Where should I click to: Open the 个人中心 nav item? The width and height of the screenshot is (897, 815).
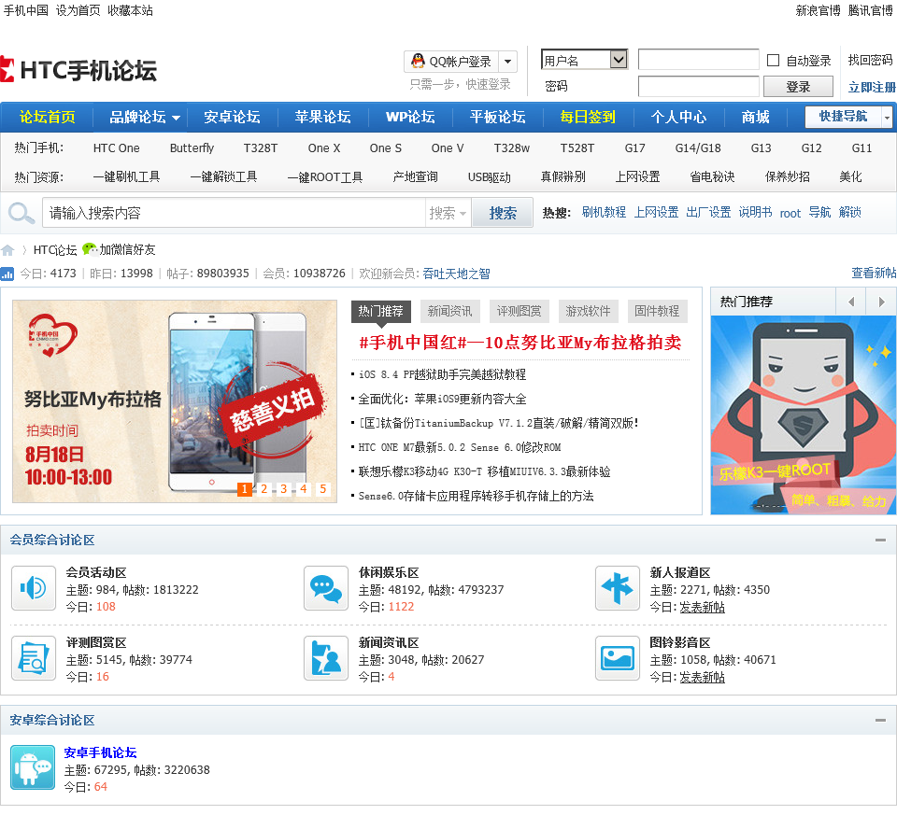(x=678, y=118)
